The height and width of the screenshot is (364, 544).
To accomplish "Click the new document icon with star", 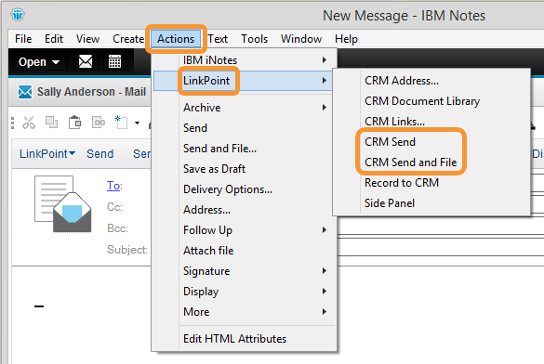I will click(121, 123).
